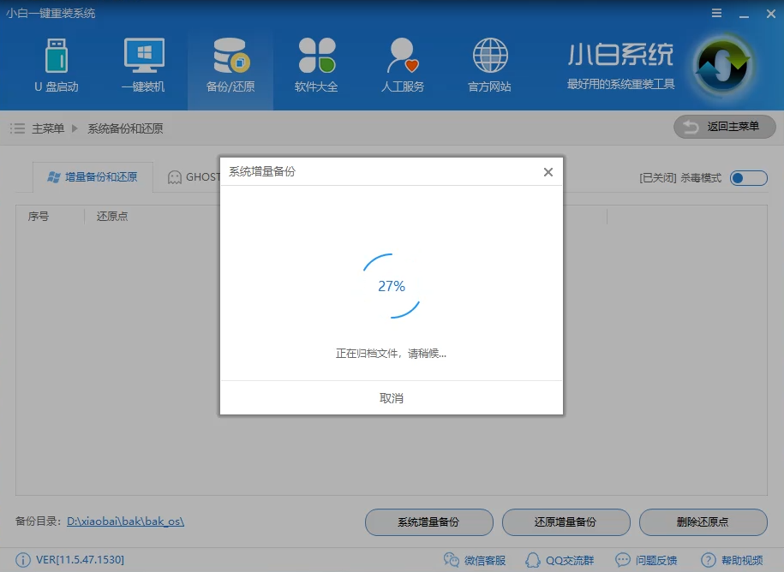Launch 人工服务 customer support
The height and width of the screenshot is (572, 784).
(x=402, y=64)
